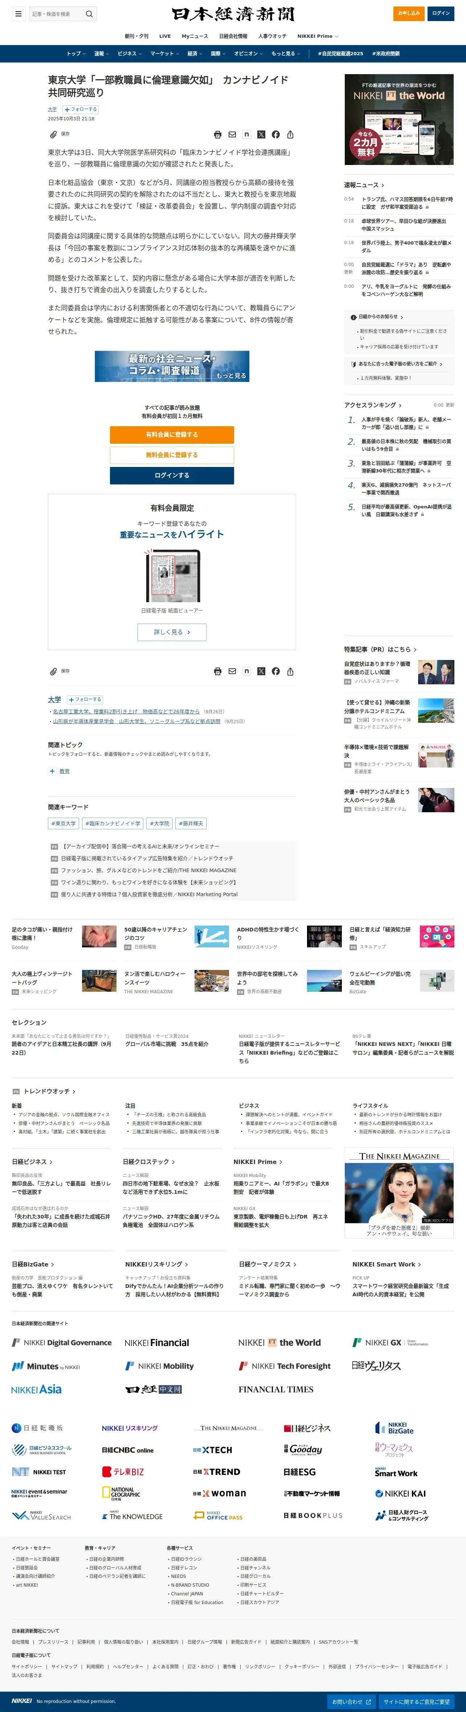Expand the オピニオン navigation dropdown

(248, 54)
